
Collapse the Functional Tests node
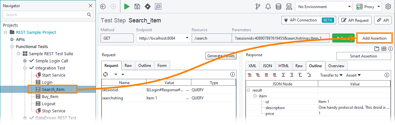point(12,46)
